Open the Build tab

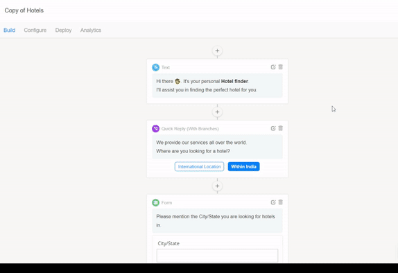[x=10, y=30]
